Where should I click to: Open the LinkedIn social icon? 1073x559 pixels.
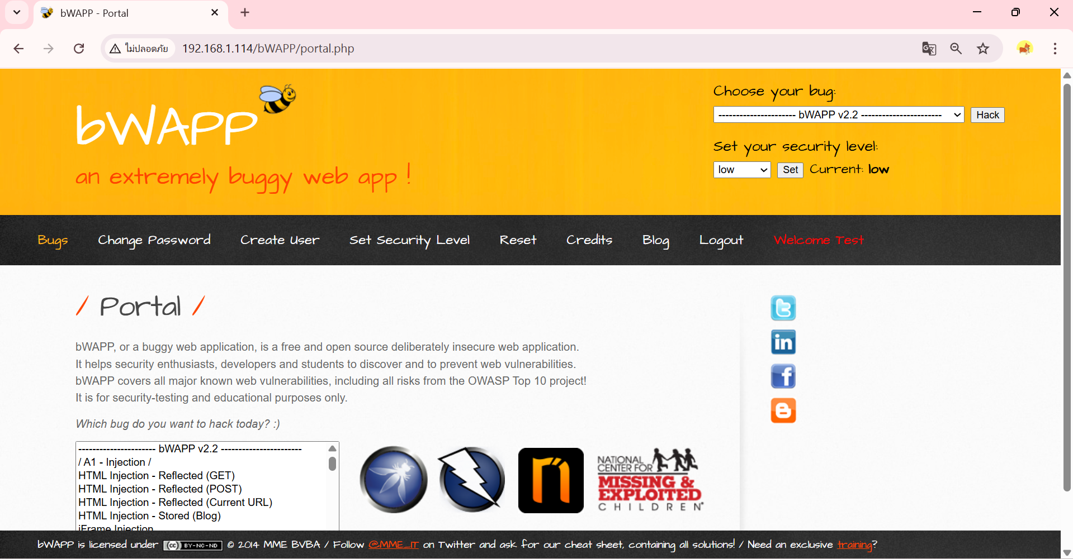[783, 342]
